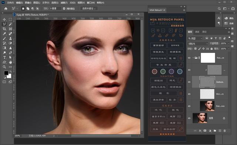Hide the Res...ce group layer
Image resolution: width=237 pixels, height=145 pixels.
coord(189,58)
